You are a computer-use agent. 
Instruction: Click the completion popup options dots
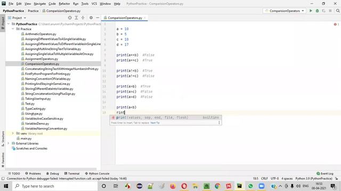click(x=219, y=123)
